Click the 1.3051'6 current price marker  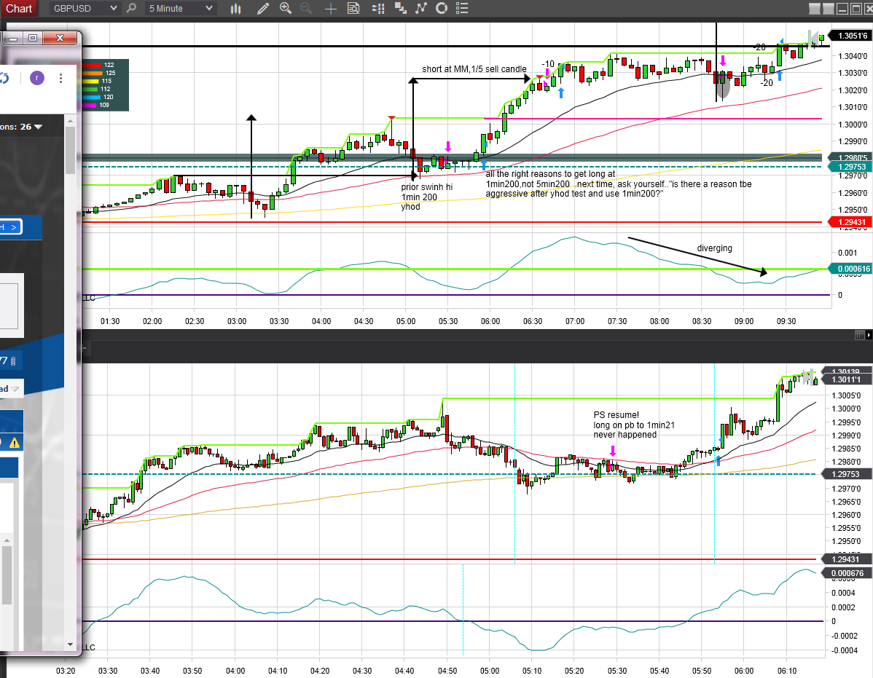[850, 36]
